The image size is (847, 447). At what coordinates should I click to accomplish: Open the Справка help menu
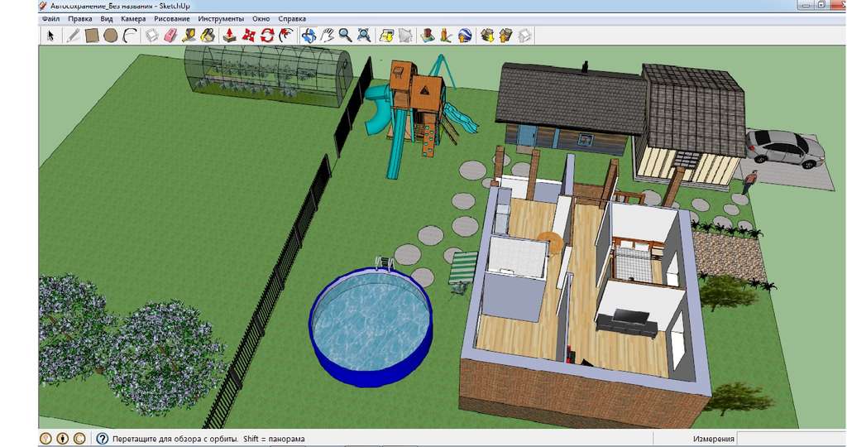tap(291, 18)
